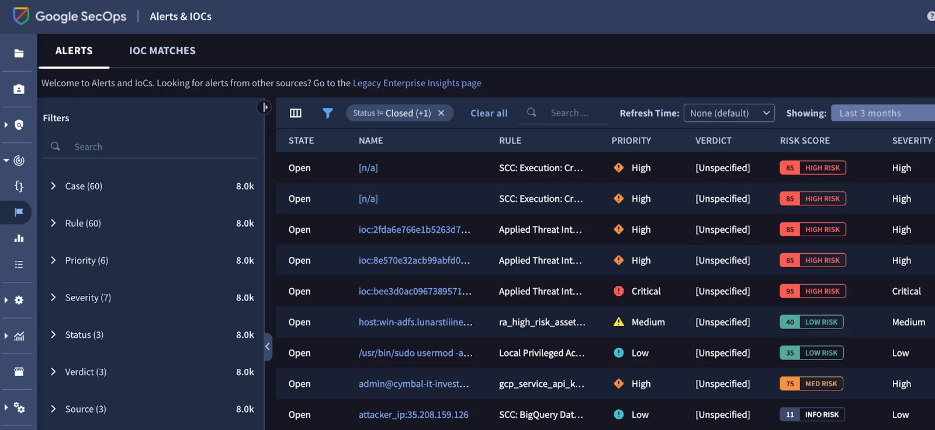Sort by the RISK SCORE column header

click(x=805, y=141)
